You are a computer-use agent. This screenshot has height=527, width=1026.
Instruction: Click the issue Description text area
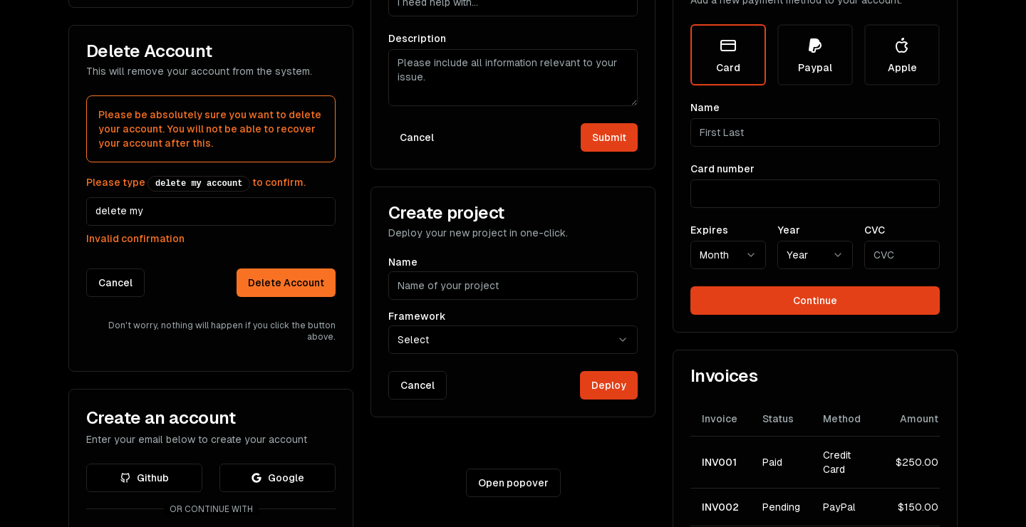pos(512,78)
